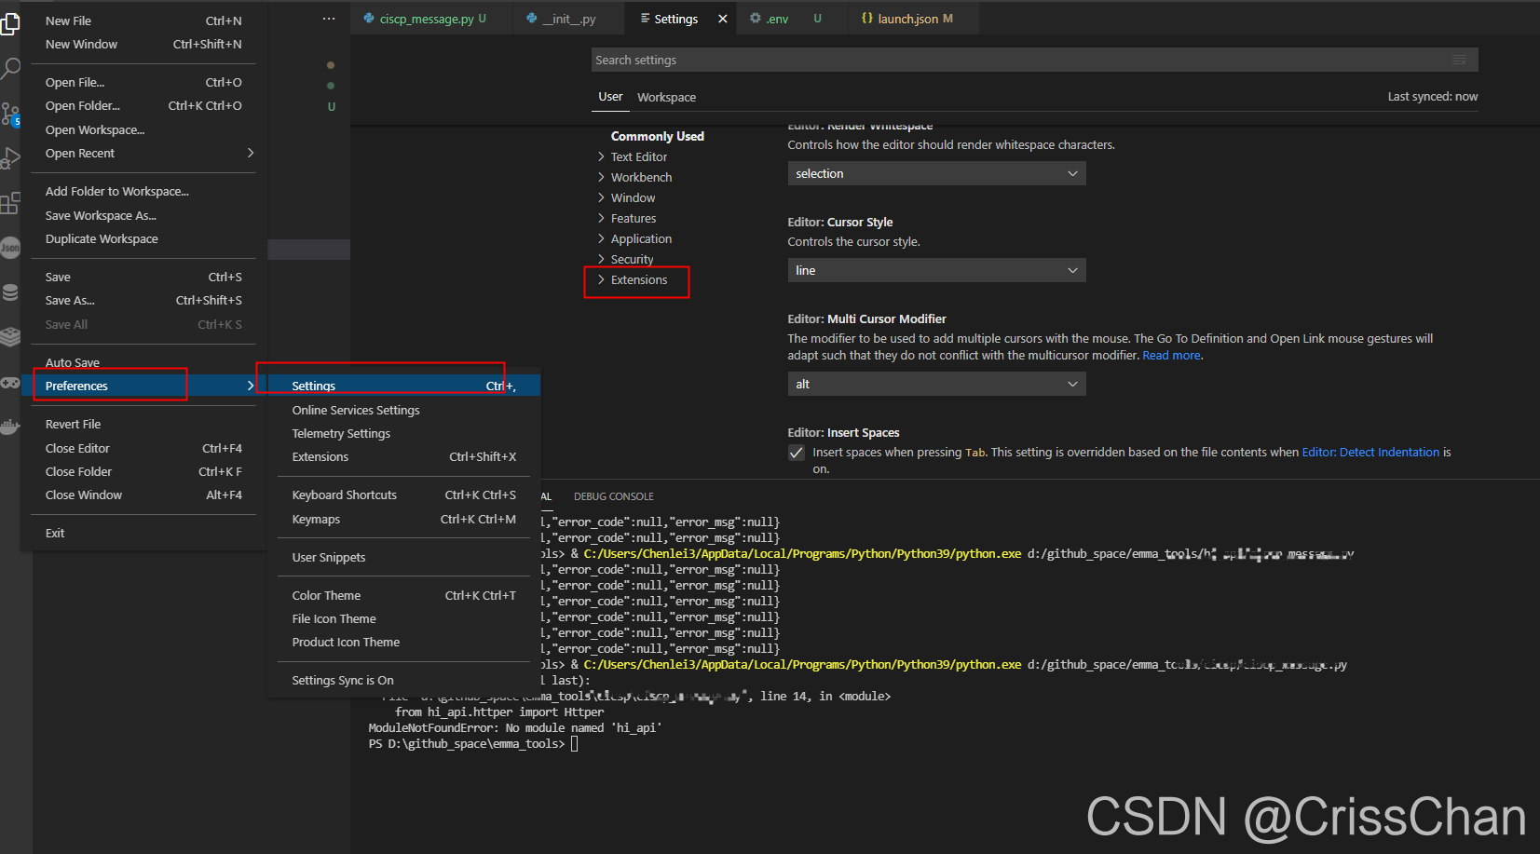Open the Explorer view
Screen dimensions: 1540x854
10,24
